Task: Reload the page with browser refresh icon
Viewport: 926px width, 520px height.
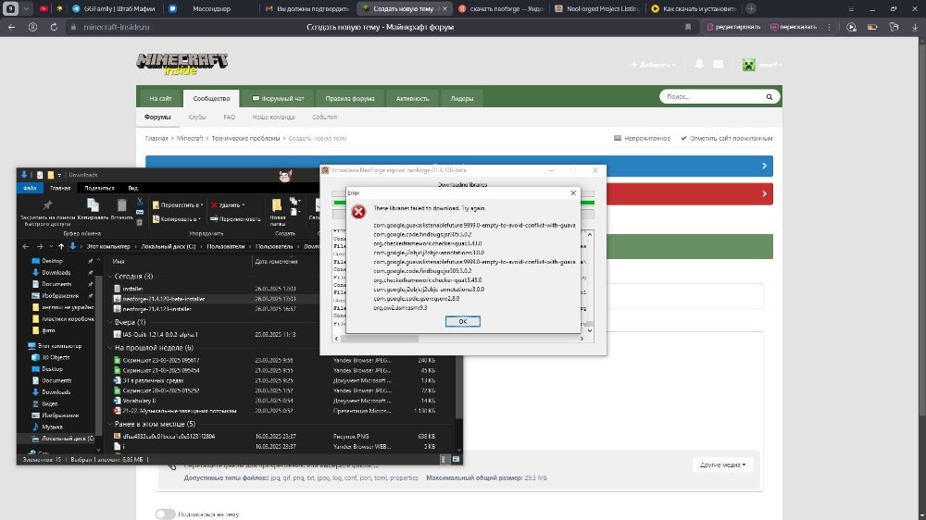Action: coord(54,27)
